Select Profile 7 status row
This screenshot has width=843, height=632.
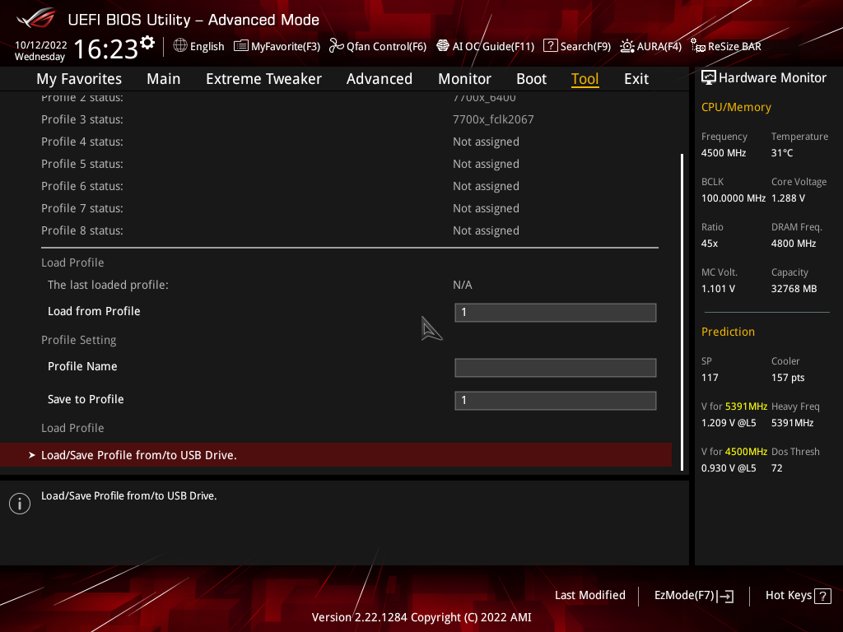(349, 208)
